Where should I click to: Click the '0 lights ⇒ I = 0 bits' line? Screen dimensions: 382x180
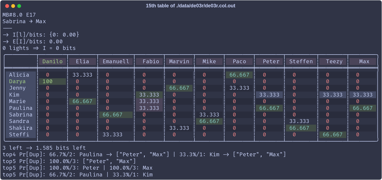pos(39,48)
